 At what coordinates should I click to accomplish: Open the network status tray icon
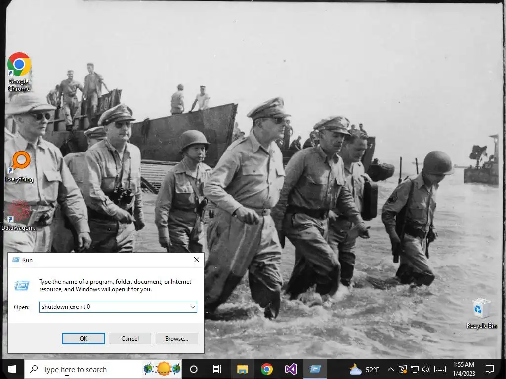click(415, 369)
